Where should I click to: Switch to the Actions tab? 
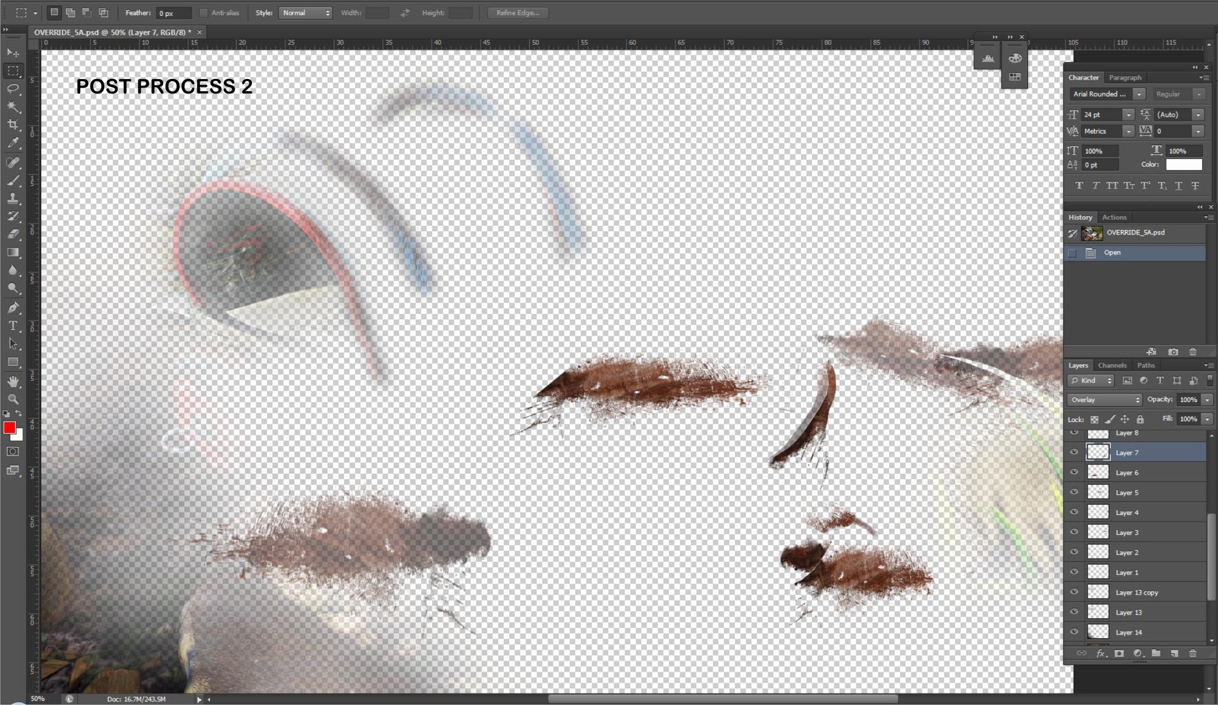1114,217
